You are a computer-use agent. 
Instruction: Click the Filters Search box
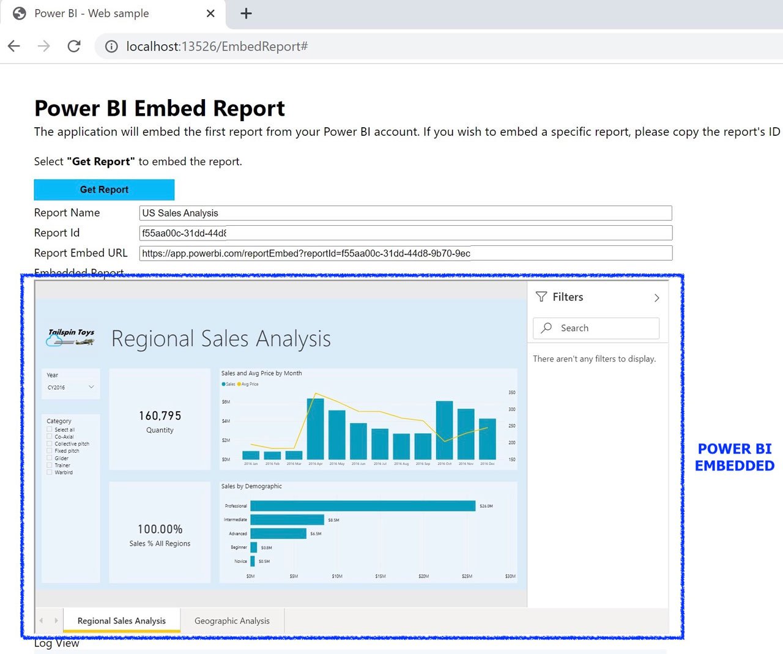coord(596,328)
